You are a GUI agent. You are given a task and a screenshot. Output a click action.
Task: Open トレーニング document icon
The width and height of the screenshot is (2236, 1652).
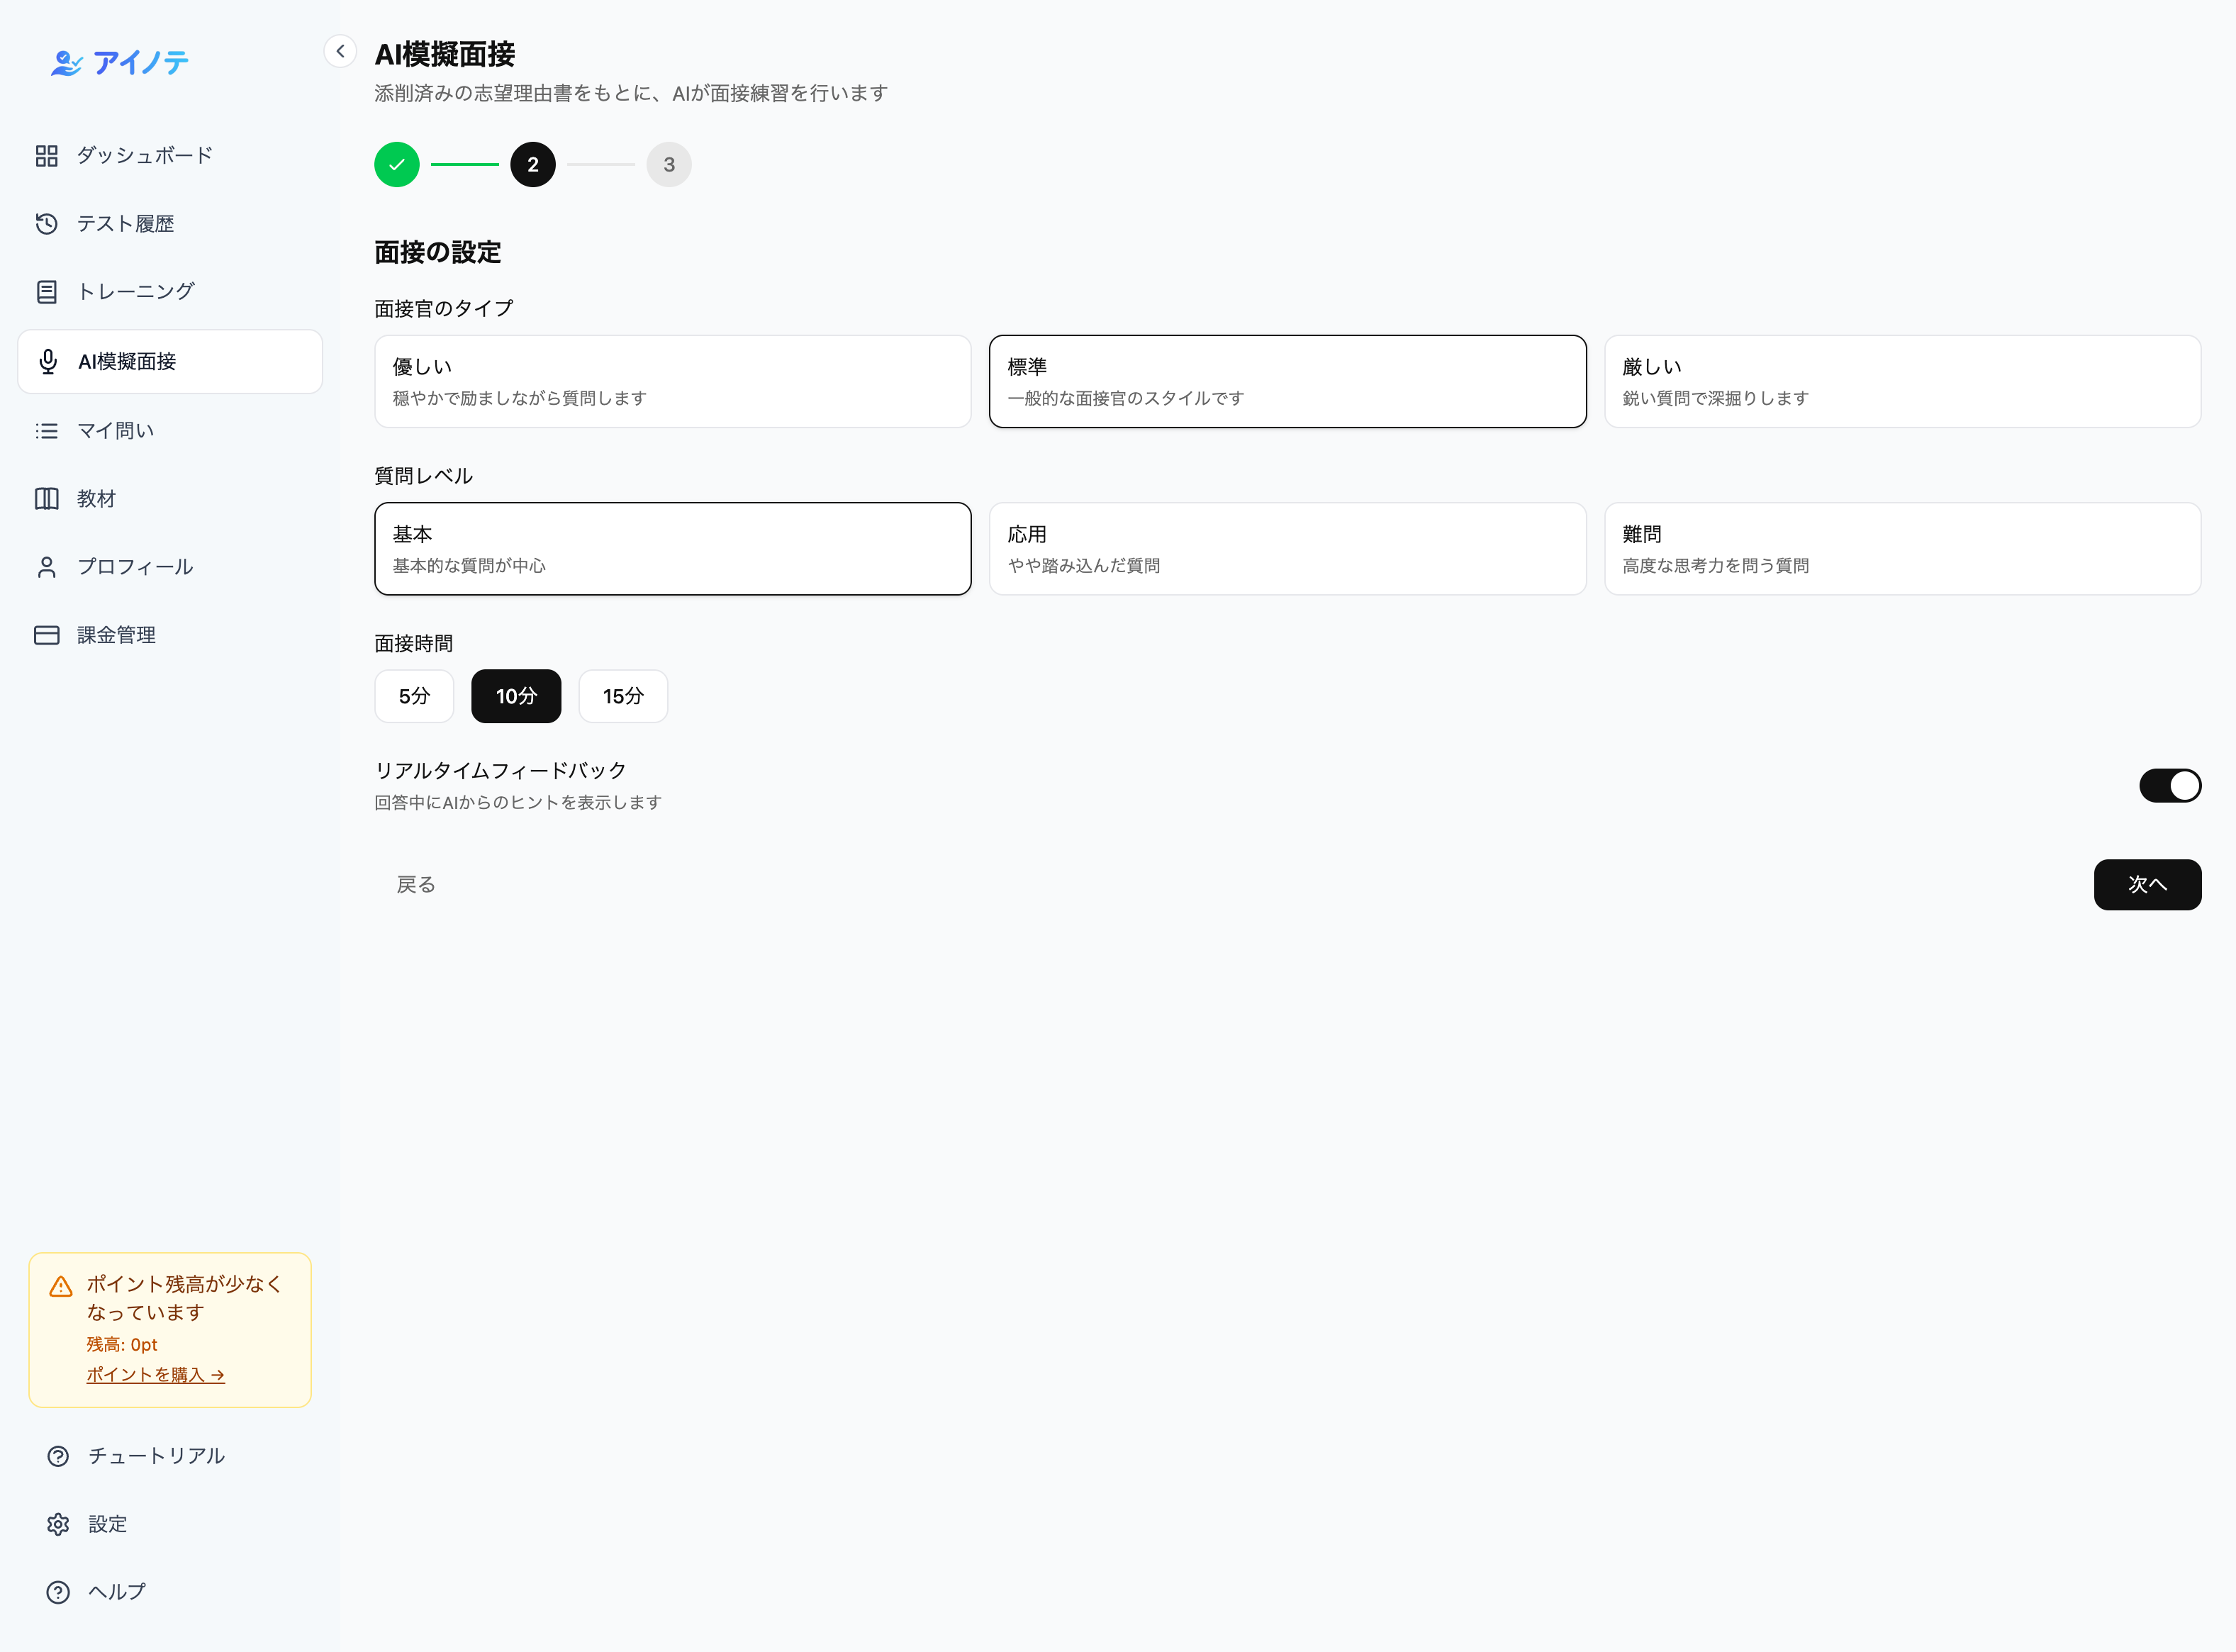tap(46, 292)
